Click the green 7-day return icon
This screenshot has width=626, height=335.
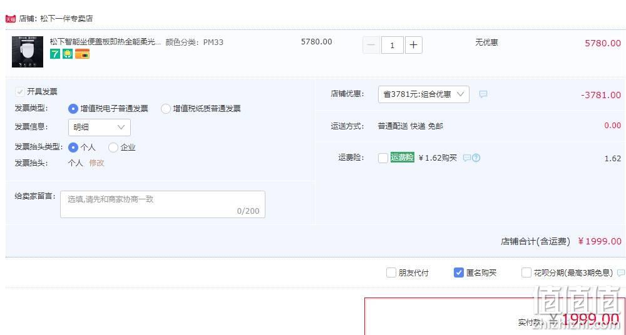(54, 54)
